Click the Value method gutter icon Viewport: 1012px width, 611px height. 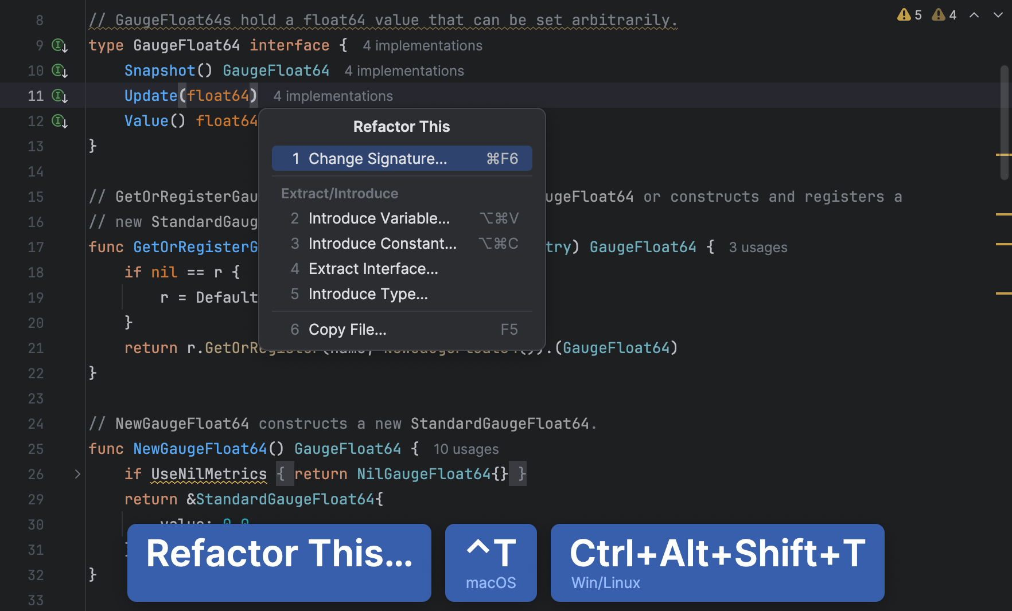[x=60, y=121]
